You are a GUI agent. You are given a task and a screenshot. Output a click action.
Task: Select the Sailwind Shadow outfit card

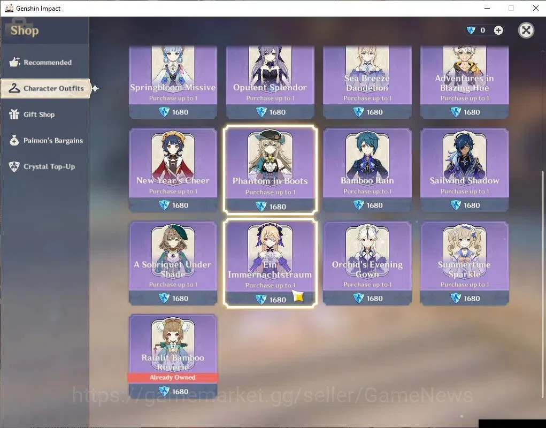465,170
